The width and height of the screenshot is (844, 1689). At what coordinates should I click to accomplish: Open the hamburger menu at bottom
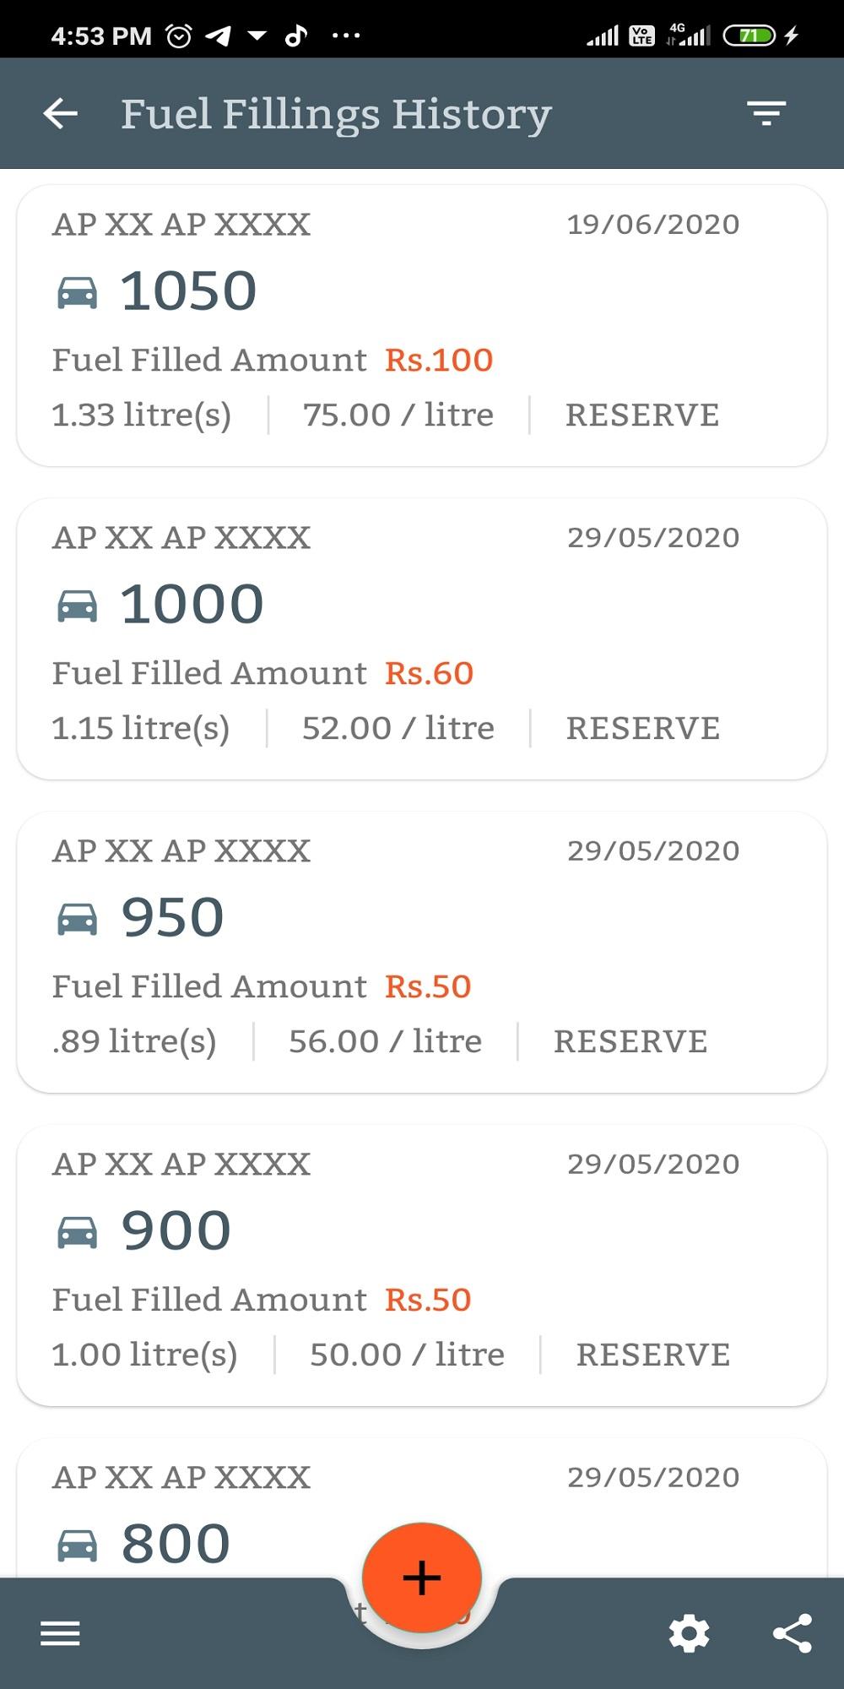pos(60,1633)
